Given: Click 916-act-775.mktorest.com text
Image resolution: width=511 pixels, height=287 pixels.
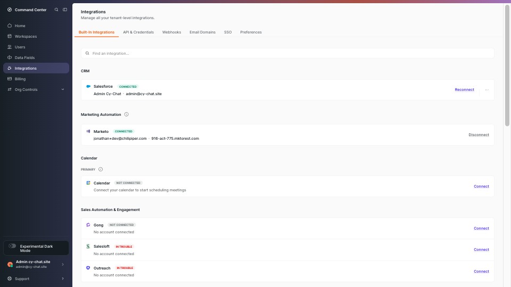Looking at the screenshot, I should (x=175, y=138).
